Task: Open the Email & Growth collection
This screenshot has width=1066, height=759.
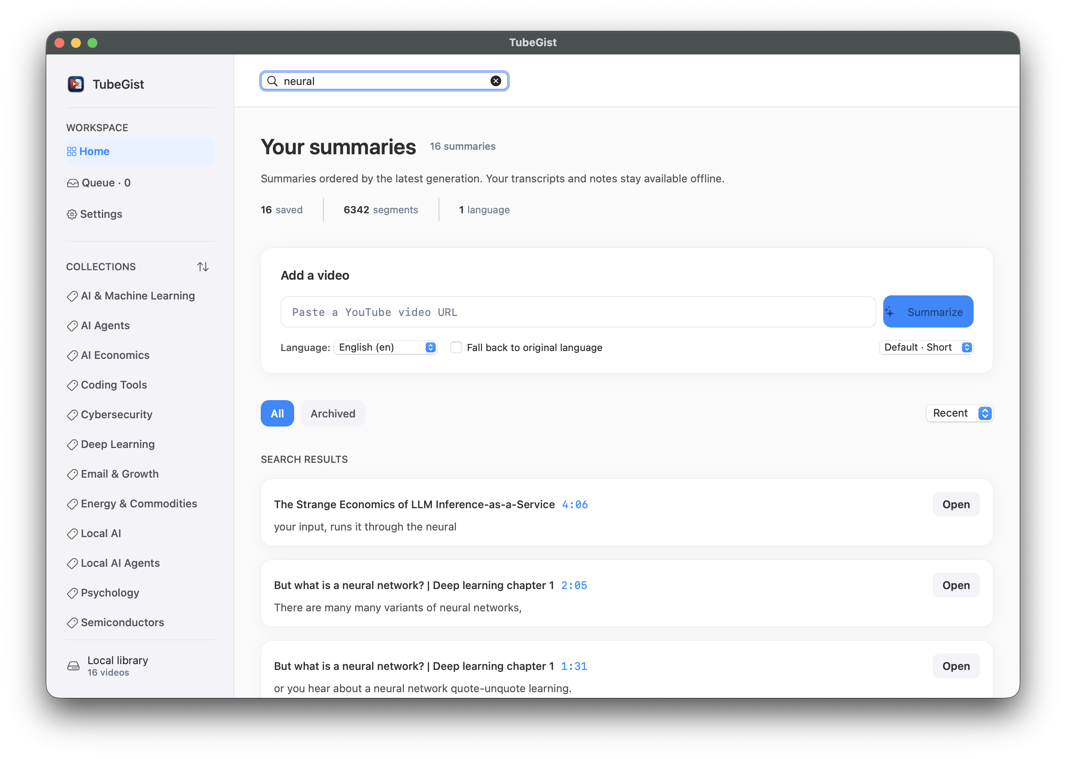Action: coord(120,474)
